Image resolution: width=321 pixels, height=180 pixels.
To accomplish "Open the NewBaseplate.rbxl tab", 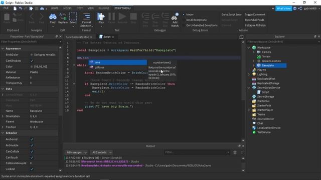I will 77,37.
